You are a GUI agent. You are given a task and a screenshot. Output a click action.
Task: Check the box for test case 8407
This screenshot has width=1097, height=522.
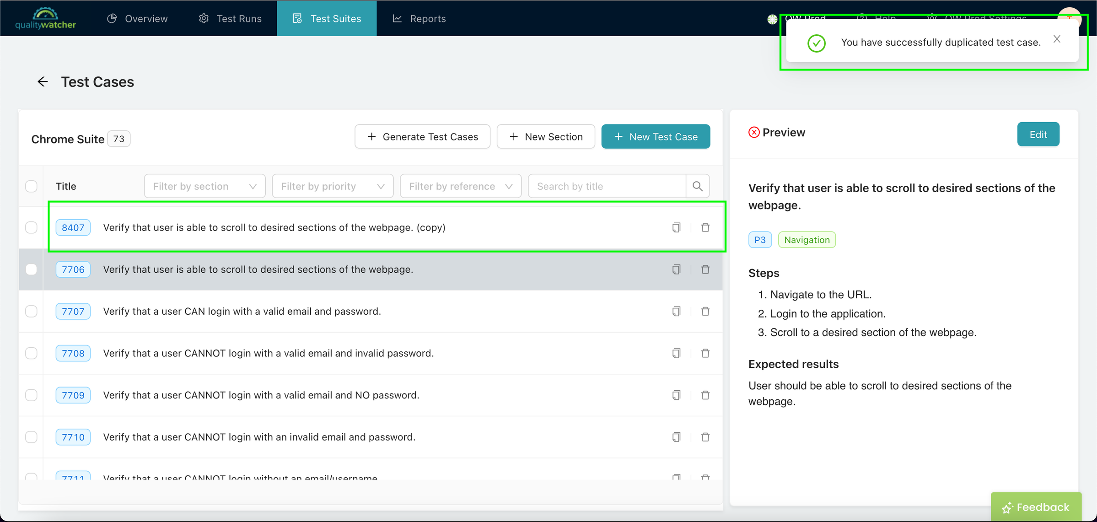click(31, 227)
